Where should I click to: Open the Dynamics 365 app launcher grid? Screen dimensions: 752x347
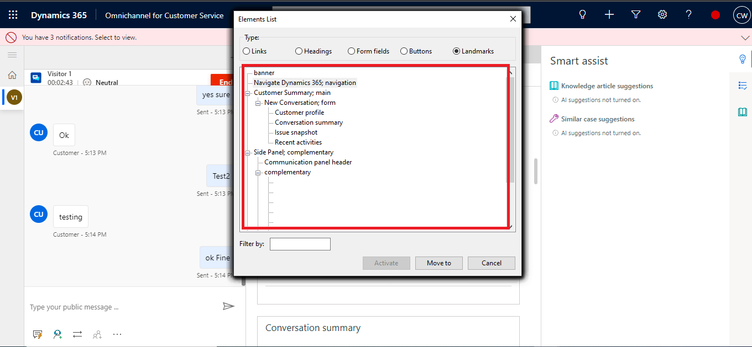coord(13,14)
